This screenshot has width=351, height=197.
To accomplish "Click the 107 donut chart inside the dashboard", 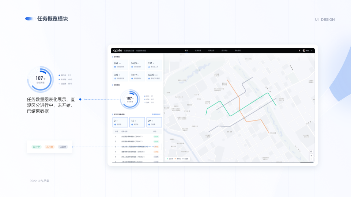I will [130, 99].
